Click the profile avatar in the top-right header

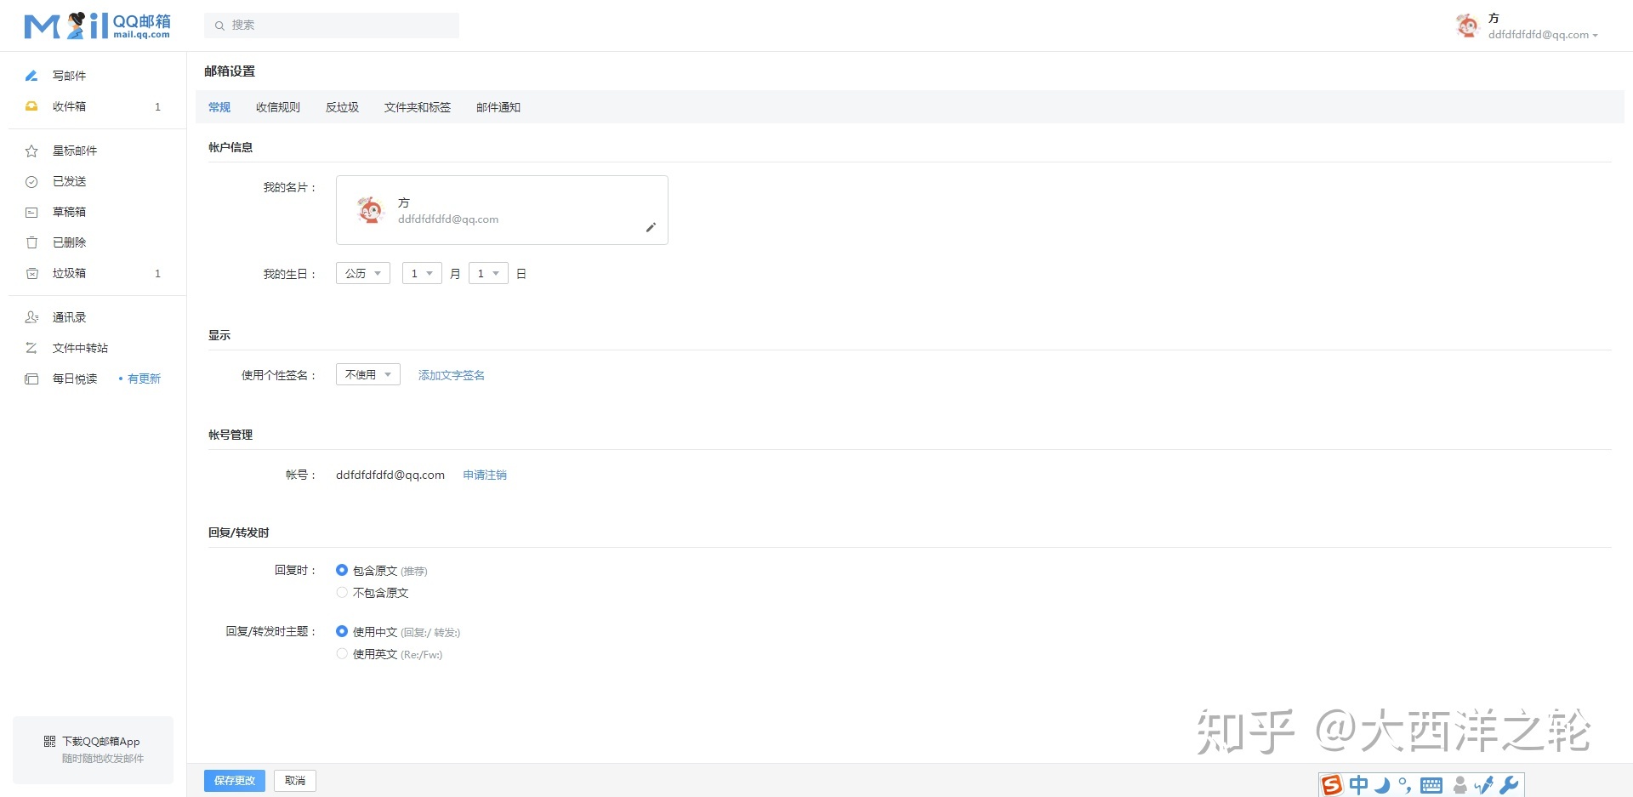[x=1467, y=26]
